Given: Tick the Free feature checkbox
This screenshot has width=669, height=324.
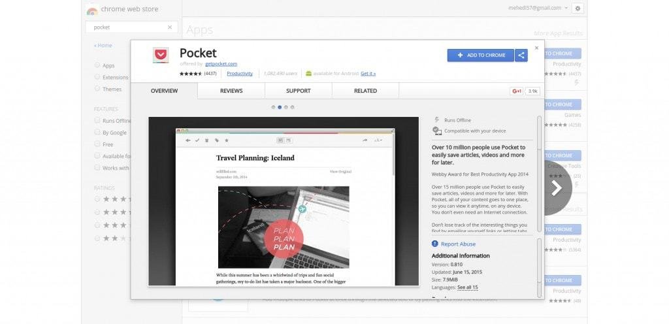Looking at the screenshot, I should (x=97, y=144).
